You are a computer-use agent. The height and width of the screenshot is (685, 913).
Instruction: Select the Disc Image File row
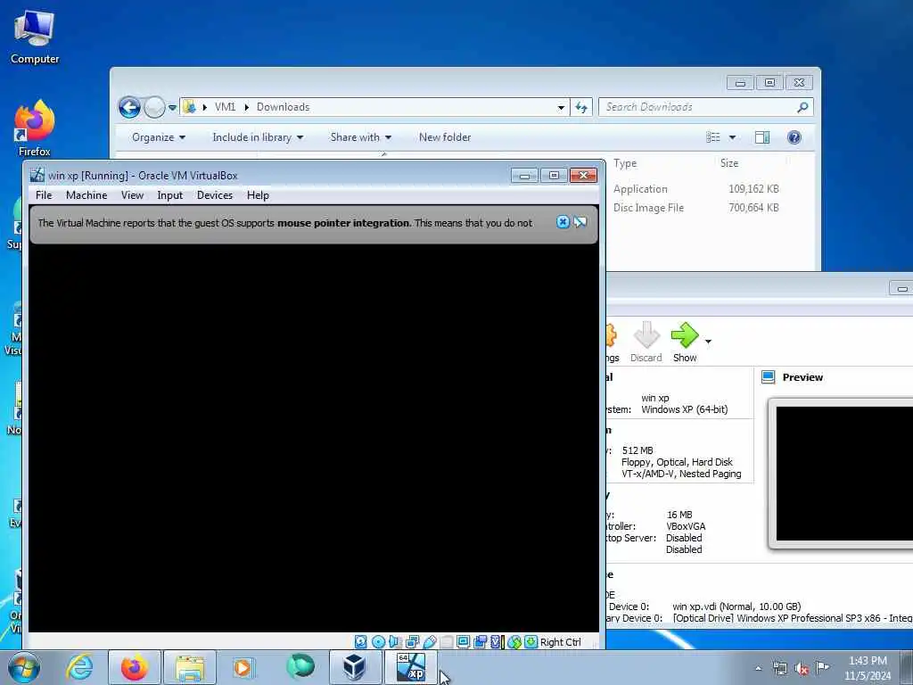[x=695, y=207]
